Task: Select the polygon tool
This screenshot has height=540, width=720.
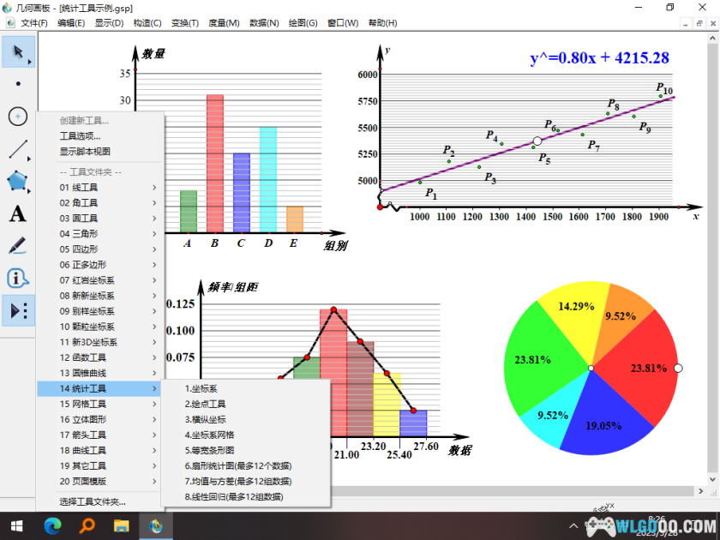Action: coord(17,181)
